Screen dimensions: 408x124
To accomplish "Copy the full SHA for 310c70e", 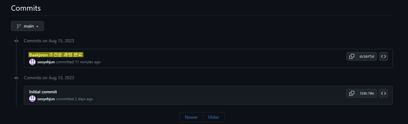I will [x=352, y=93].
